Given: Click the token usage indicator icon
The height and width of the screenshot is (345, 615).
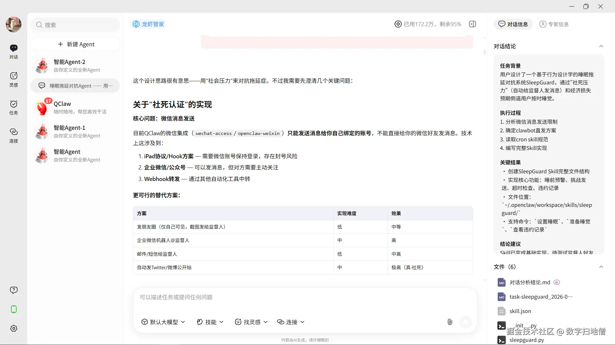Looking at the screenshot, I should pyautogui.click(x=398, y=24).
